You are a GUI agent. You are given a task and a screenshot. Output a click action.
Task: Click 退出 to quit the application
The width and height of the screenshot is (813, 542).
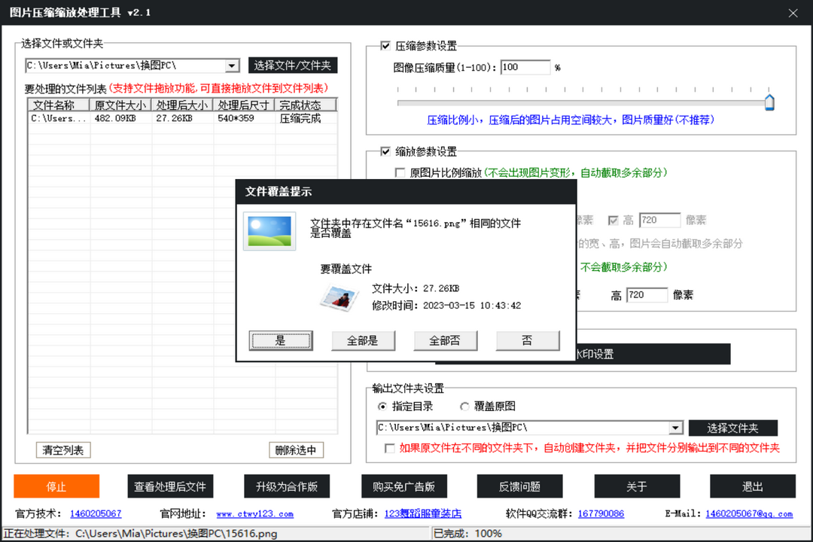[x=752, y=486]
